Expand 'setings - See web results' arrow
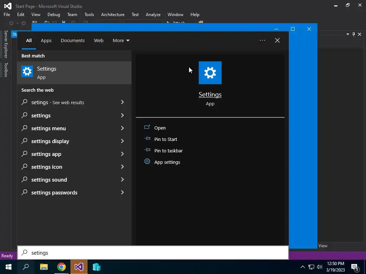This screenshot has width=366, height=274. point(122,102)
